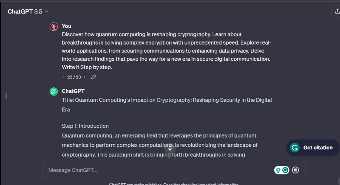
Task: Click the 23 / 23 version counter
Action: coord(74,77)
